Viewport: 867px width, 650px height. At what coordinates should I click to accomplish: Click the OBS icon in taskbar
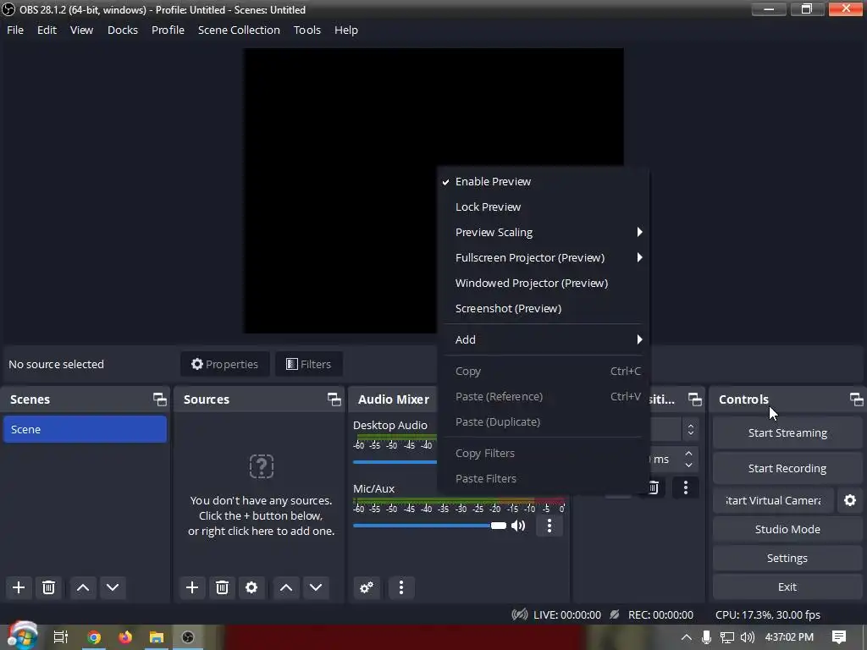click(188, 637)
